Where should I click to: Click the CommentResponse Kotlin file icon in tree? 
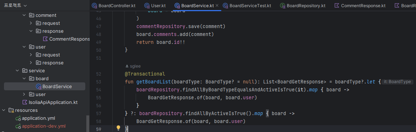(x=45, y=39)
